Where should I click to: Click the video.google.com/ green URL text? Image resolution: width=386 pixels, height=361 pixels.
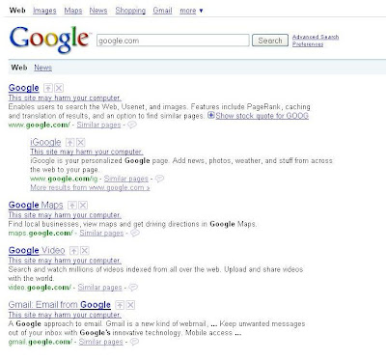[40, 288]
